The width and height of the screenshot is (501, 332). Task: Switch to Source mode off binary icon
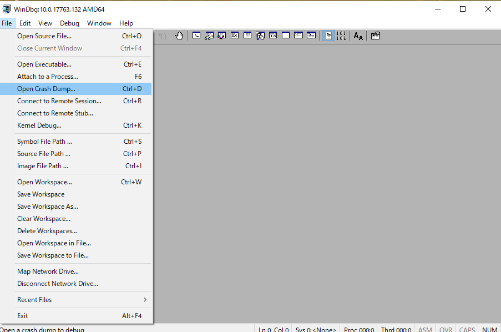[341, 36]
